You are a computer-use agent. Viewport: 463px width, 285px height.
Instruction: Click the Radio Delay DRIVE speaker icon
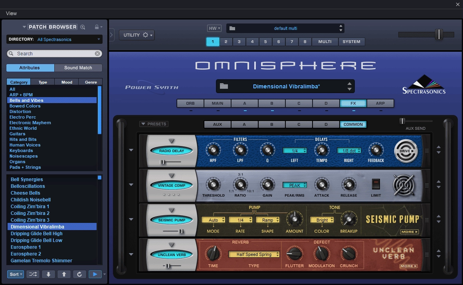coord(406,151)
